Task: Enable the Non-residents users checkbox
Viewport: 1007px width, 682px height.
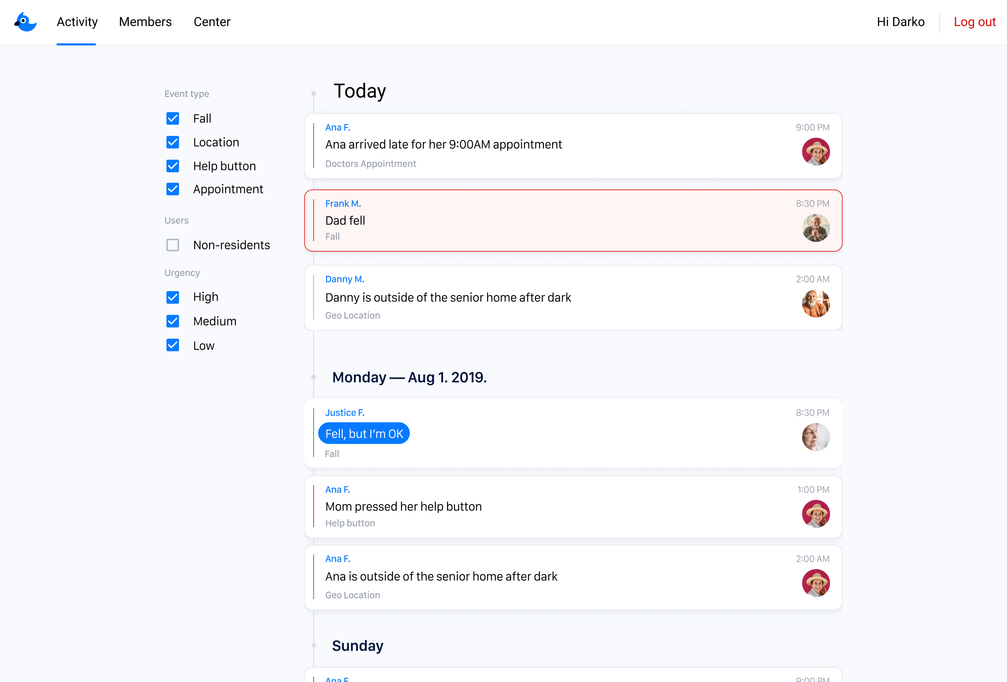Action: click(173, 245)
